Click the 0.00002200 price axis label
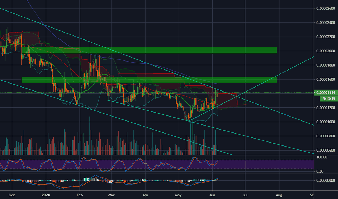This screenshot has height=199, width=338. [326, 37]
